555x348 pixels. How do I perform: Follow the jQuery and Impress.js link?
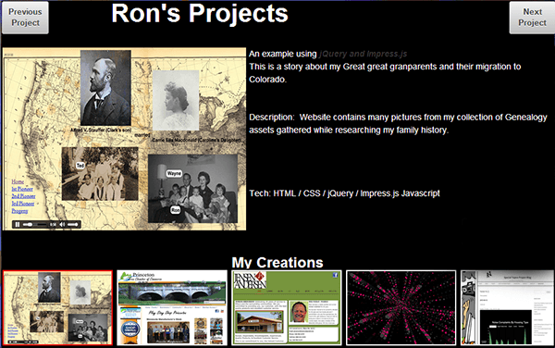pyautogui.click(x=363, y=54)
